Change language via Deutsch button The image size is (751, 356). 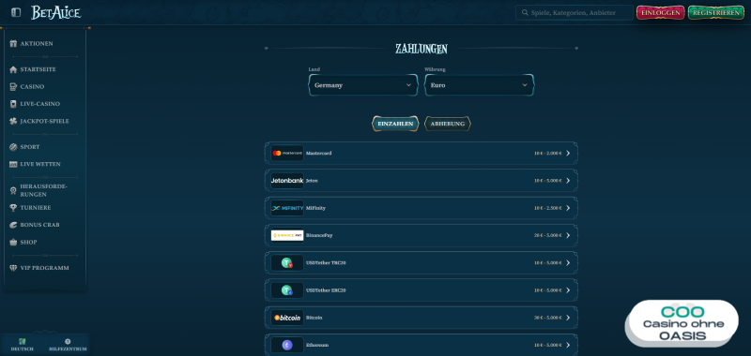tap(22, 345)
